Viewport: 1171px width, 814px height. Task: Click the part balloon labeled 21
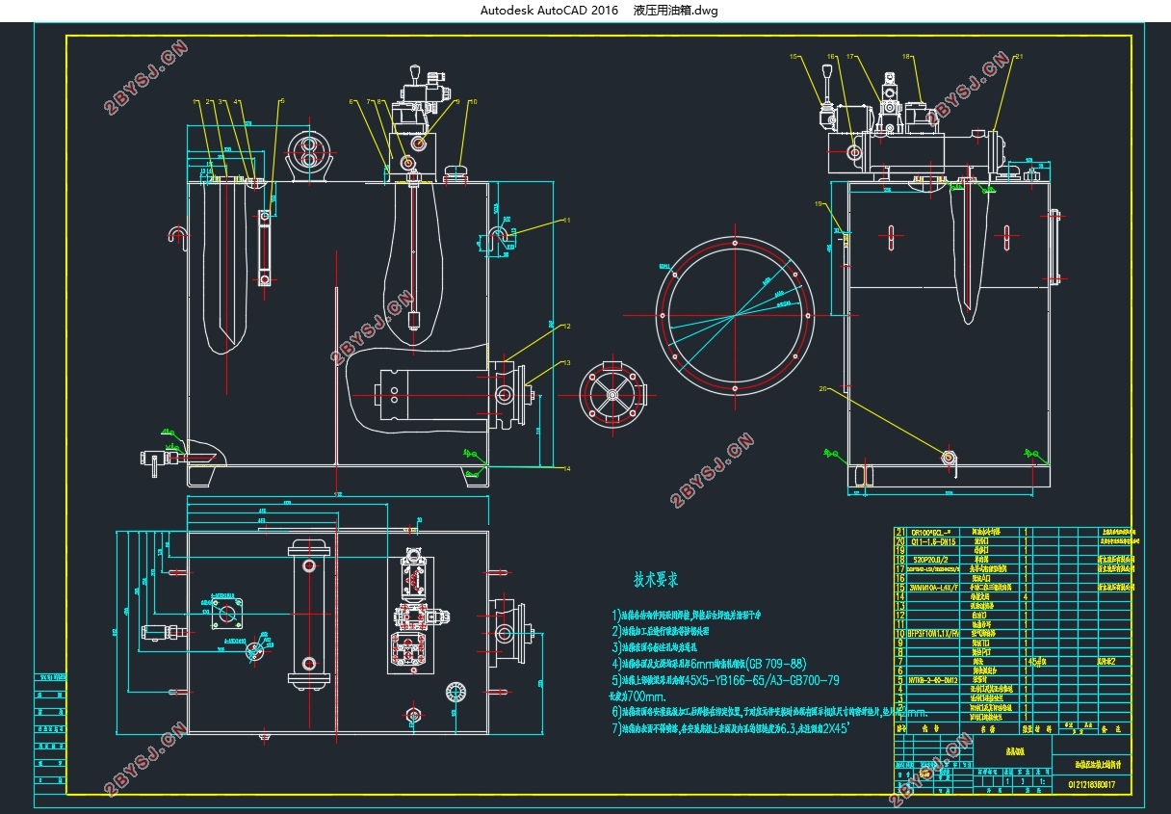(1019, 58)
